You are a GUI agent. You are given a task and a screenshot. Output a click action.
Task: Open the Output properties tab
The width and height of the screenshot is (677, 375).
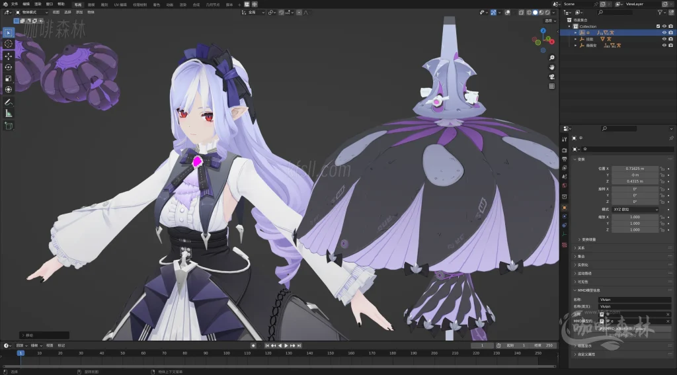(x=565, y=159)
